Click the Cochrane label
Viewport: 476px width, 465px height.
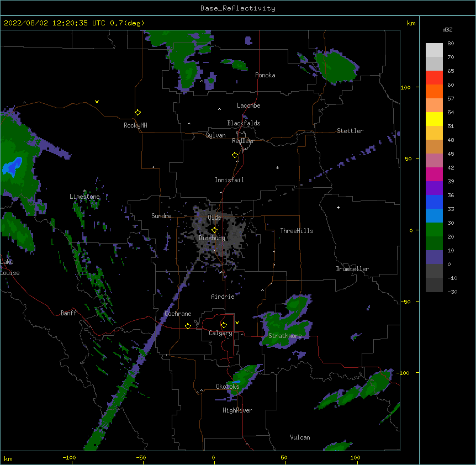[178, 314]
